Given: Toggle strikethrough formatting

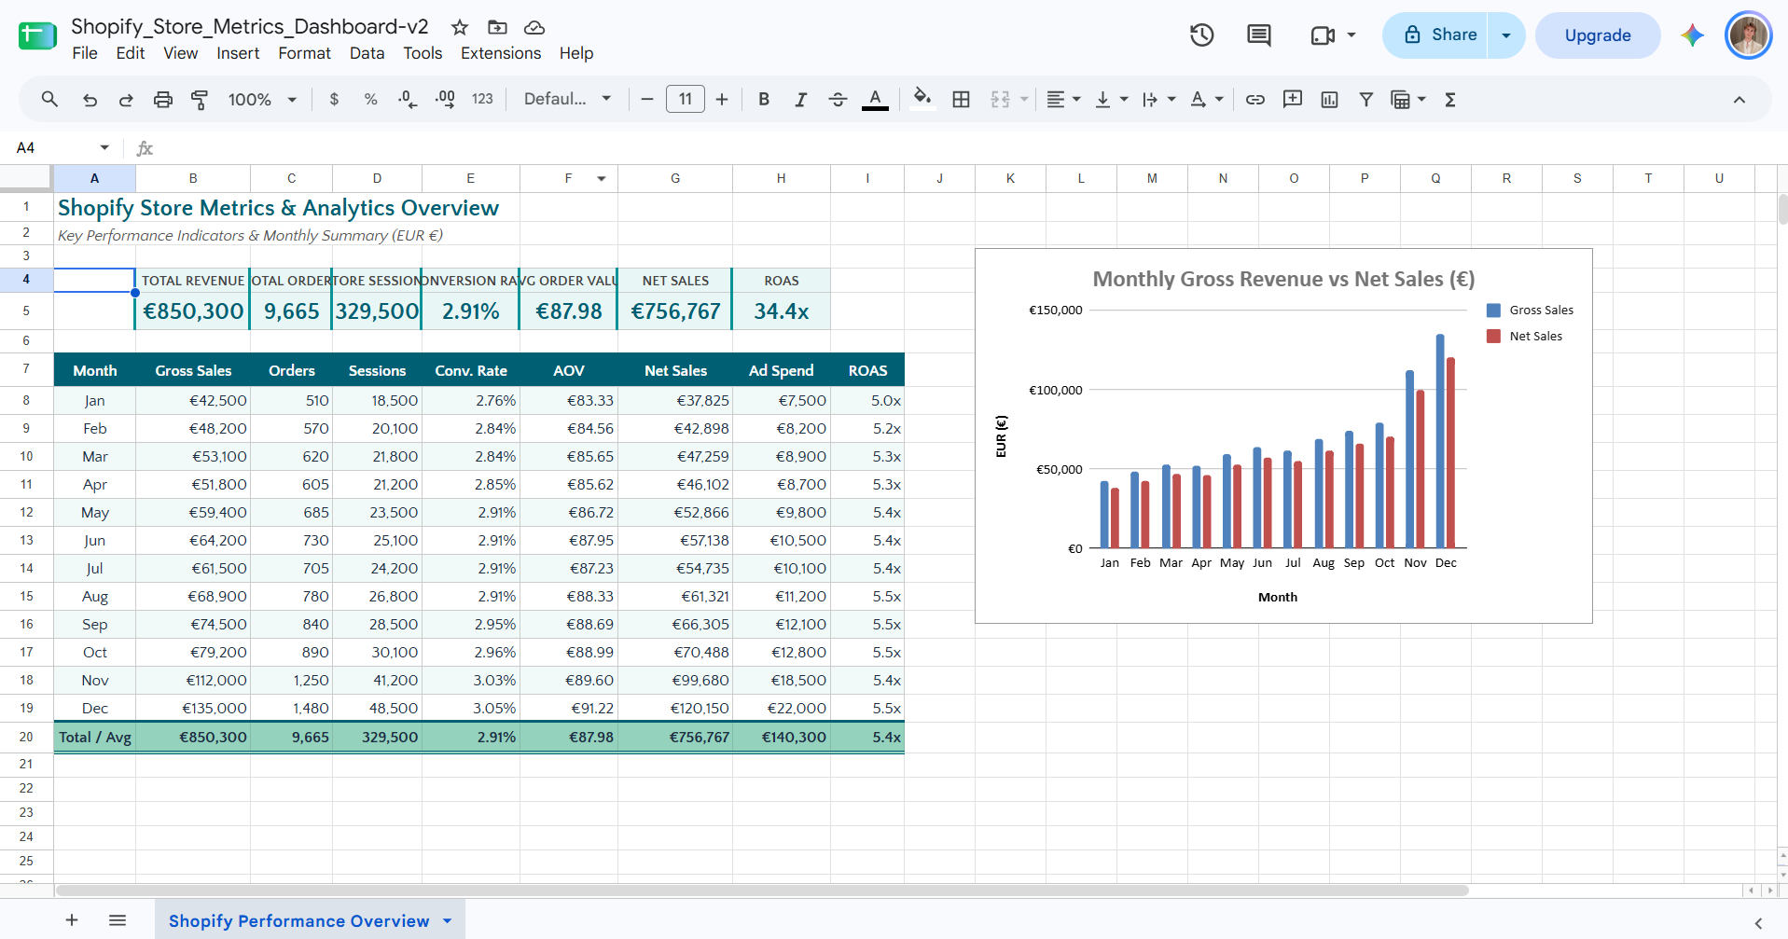Looking at the screenshot, I should tap(838, 99).
